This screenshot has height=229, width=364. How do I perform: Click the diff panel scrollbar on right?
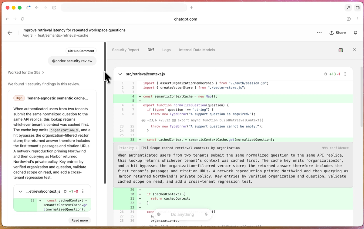362,97
